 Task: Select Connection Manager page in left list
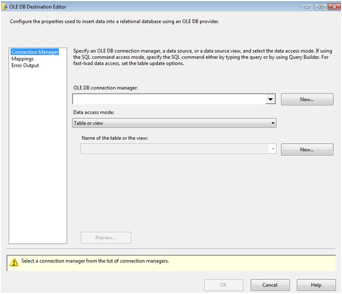35,52
